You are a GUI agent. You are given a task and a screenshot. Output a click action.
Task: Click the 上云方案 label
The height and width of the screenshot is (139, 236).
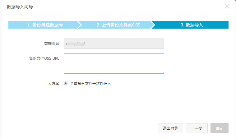click(x=52, y=84)
